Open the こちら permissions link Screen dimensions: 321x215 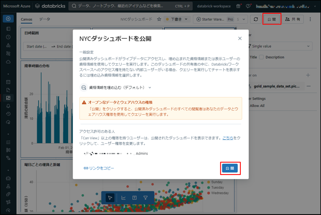click(x=227, y=138)
